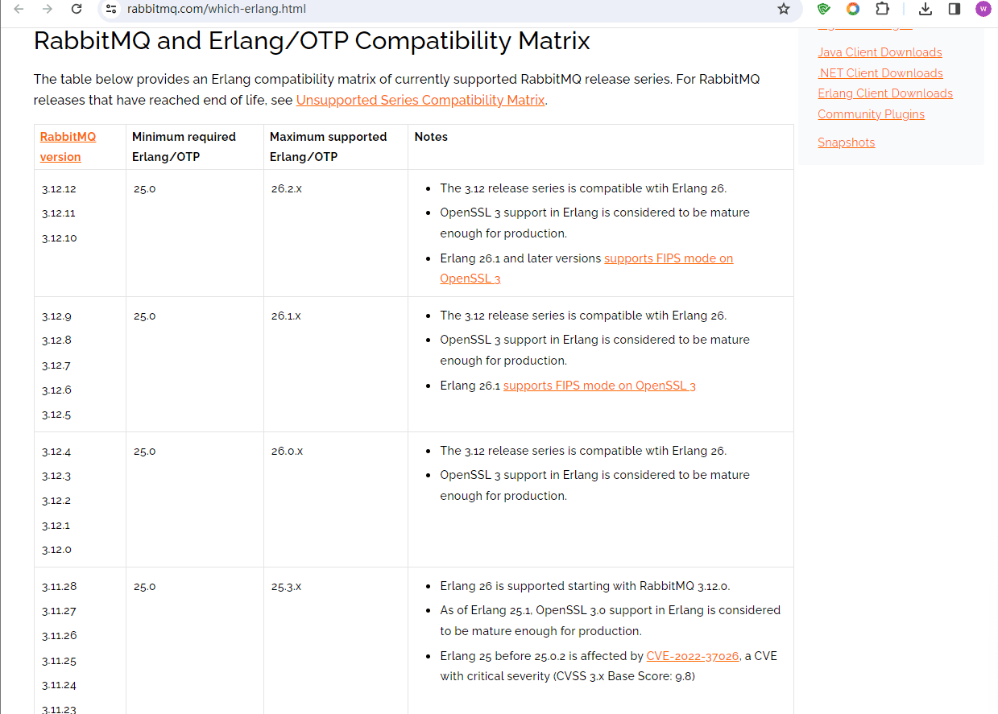
Task: Click the green shield extension icon
Action: click(x=823, y=9)
